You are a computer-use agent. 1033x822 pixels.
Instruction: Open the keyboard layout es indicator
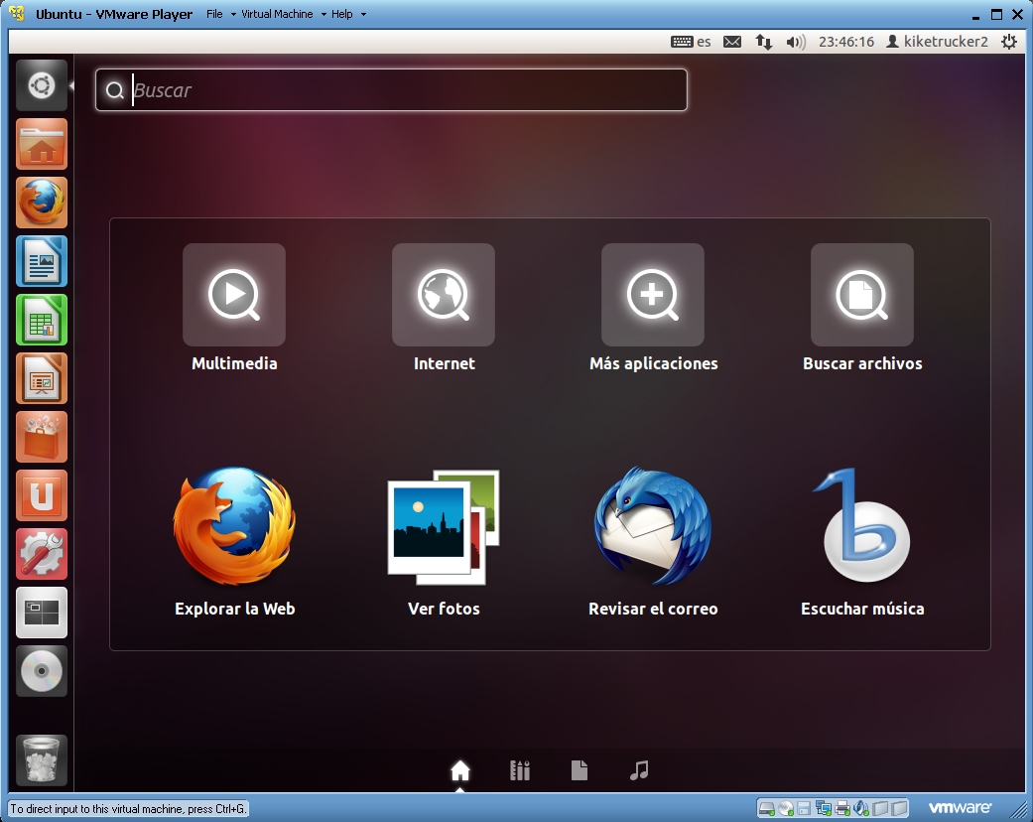[691, 42]
